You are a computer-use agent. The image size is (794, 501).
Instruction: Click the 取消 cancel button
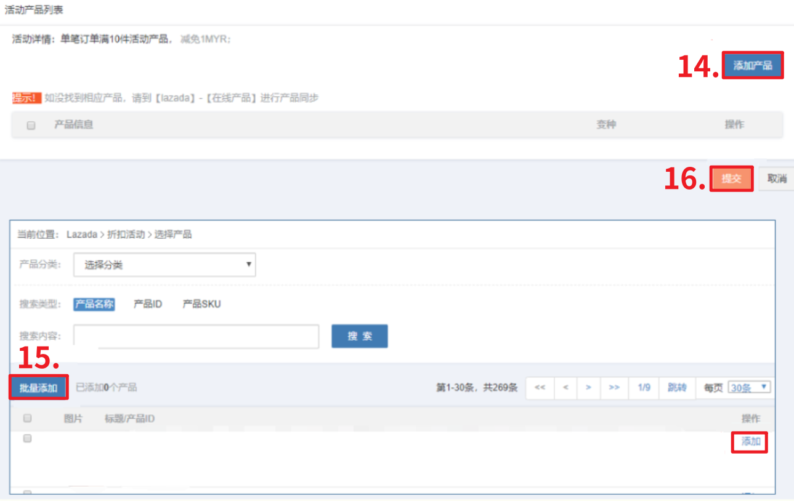[x=776, y=178]
